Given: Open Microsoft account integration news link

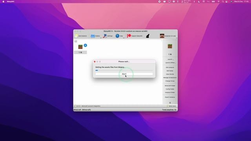Looking at the screenshot, I should pyautogui.click(x=88, y=106).
